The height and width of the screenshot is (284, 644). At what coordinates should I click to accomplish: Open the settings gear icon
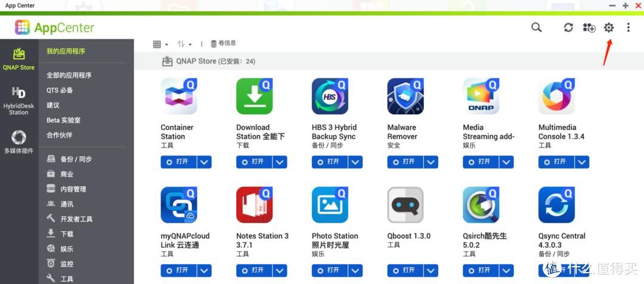609,27
